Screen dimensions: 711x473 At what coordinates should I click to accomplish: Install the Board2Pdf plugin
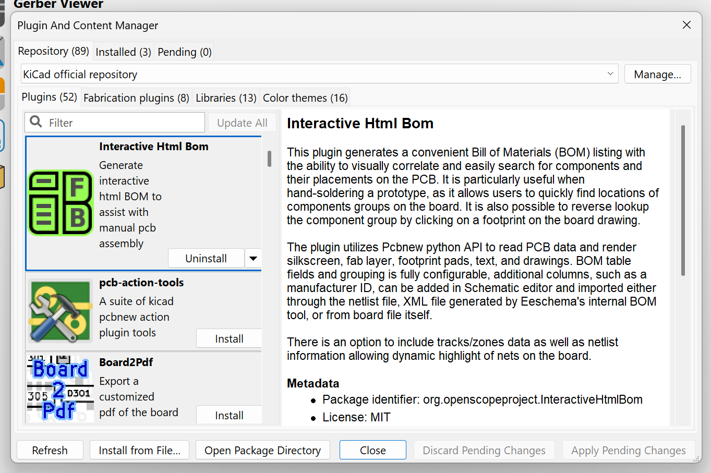tap(229, 415)
